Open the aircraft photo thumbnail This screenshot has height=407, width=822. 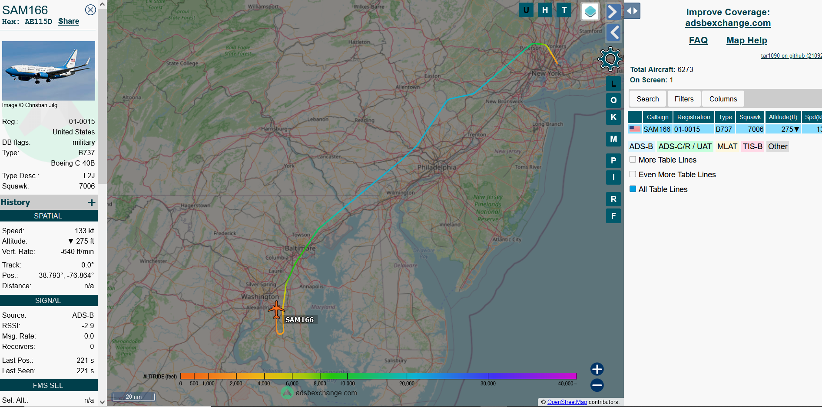[49, 71]
